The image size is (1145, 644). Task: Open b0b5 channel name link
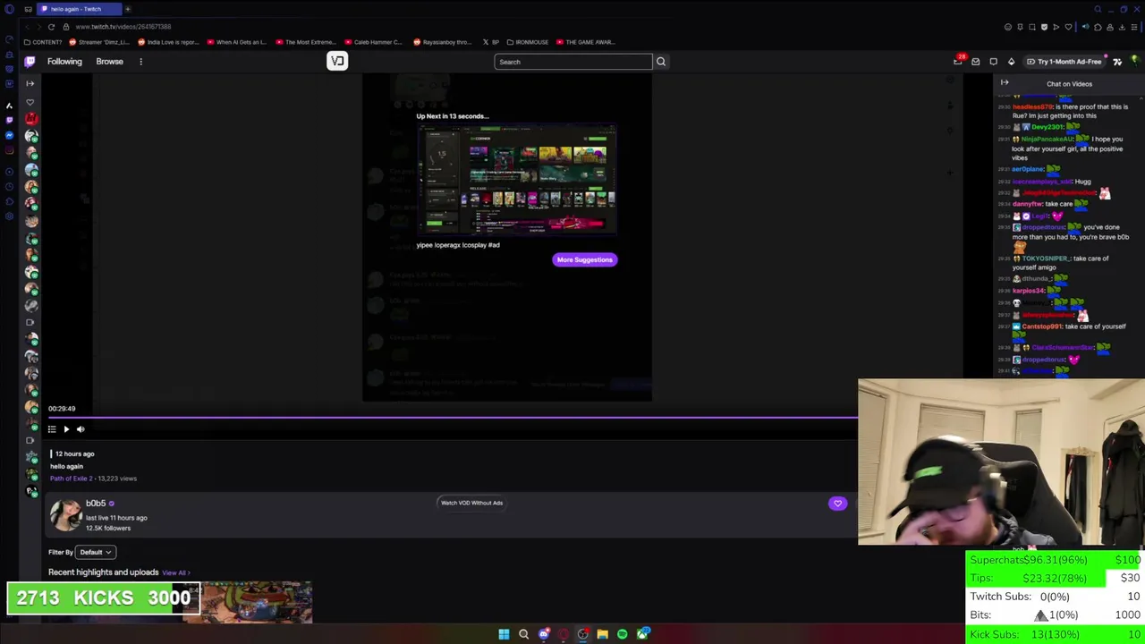[x=96, y=504]
